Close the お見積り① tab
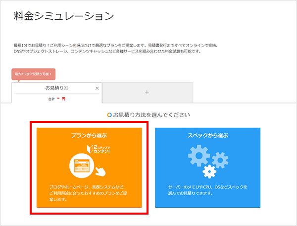 (x=97, y=88)
